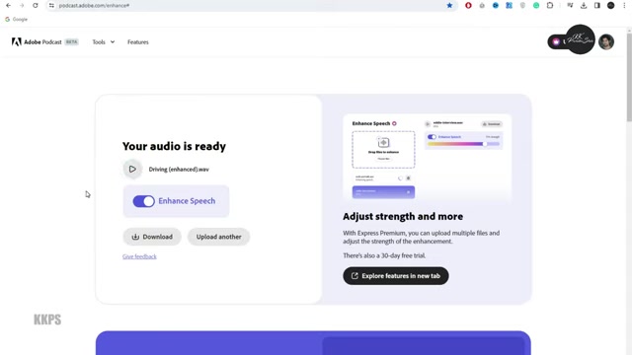Open the green circle extension icon
Screen dimensions: 632x355
click(536, 6)
